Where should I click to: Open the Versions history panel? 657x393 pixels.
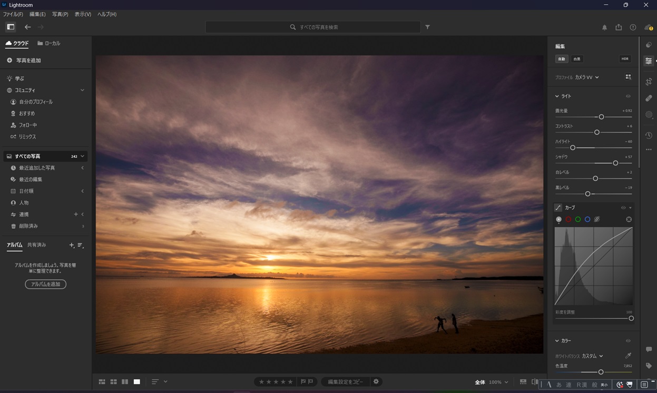pyautogui.click(x=649, y=135)
